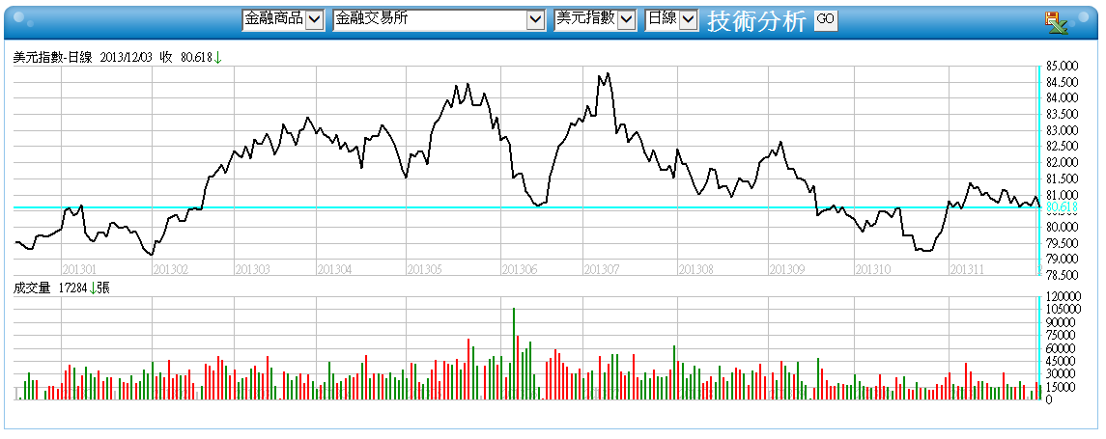
Task: Click the 82.000 price axis label
Action: click(x=1063, y=163)
